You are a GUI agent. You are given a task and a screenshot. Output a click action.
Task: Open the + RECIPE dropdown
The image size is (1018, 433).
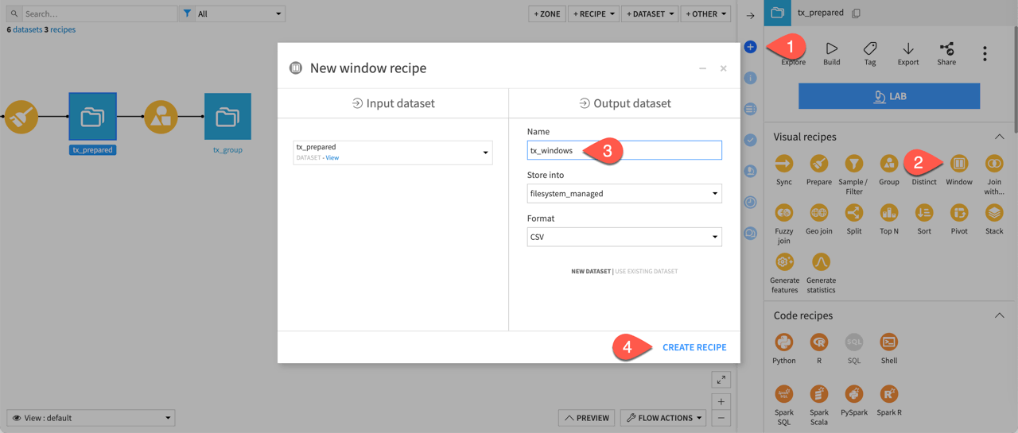click(593, 14)
